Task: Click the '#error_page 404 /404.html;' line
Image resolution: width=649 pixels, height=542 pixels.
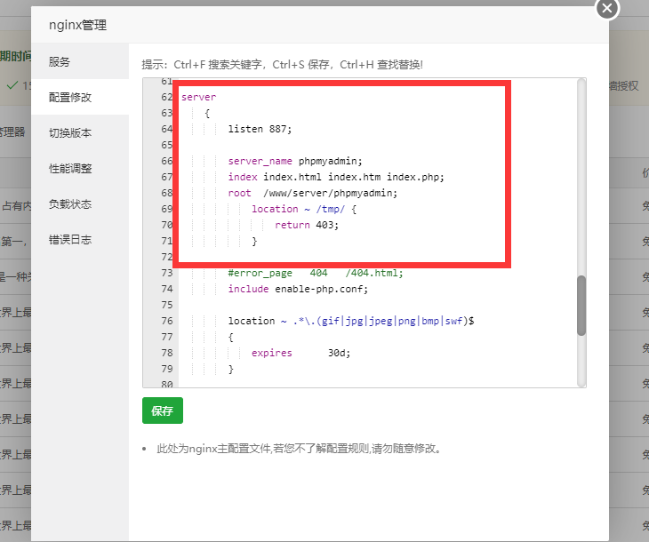Action: click(316, 273)
